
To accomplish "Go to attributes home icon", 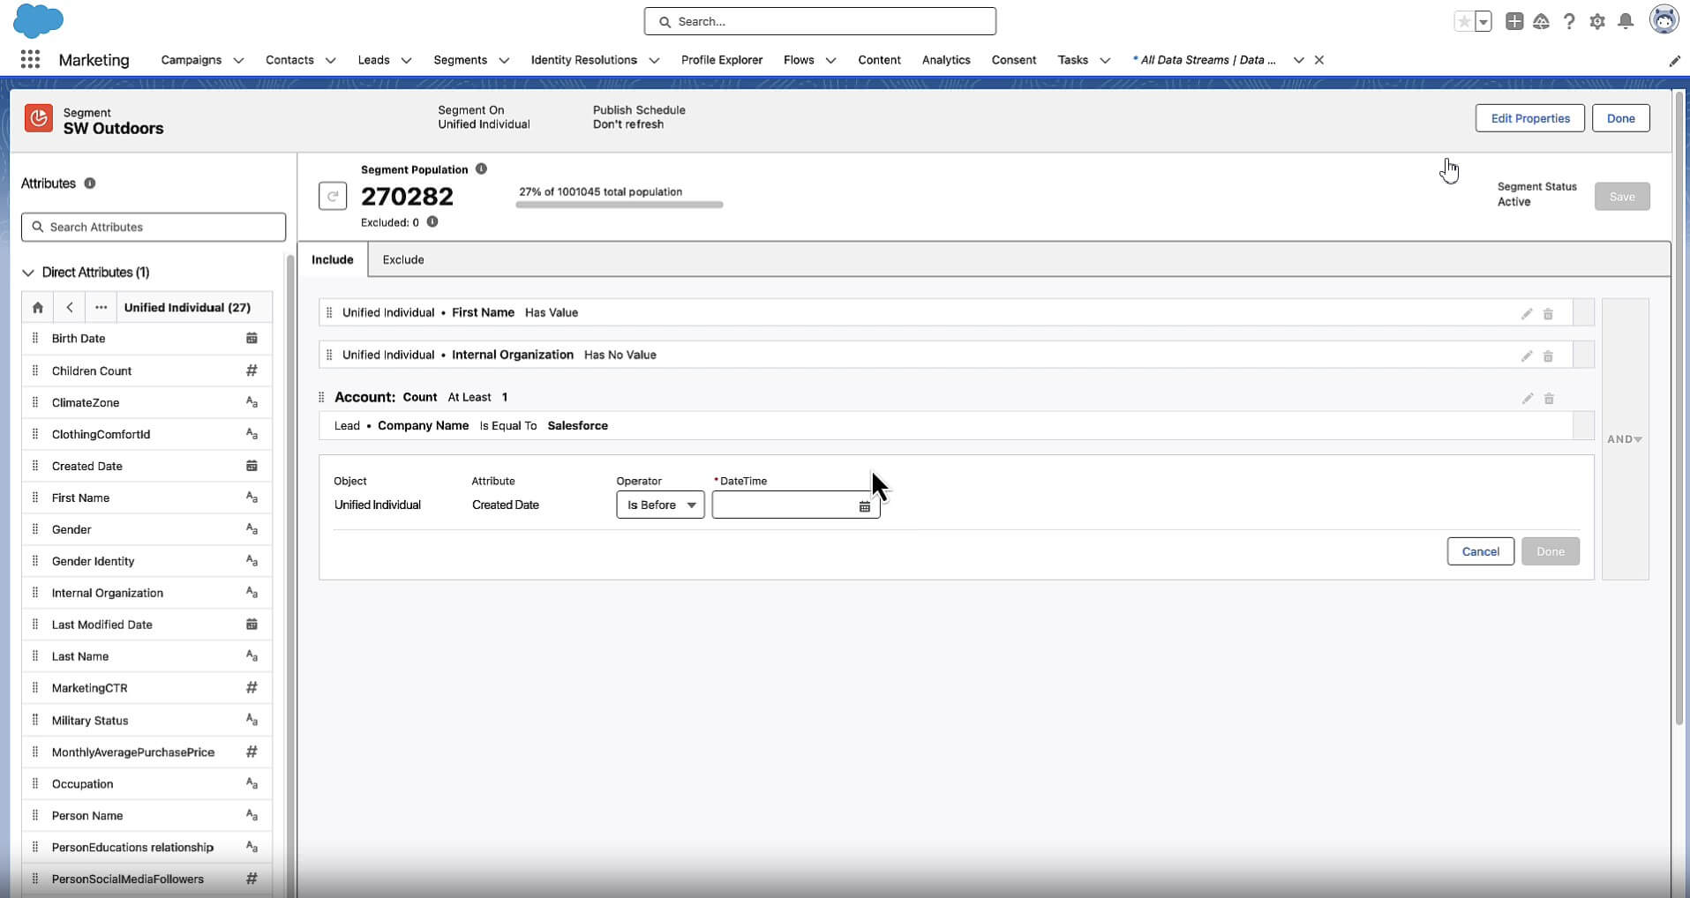I will 37,307.
